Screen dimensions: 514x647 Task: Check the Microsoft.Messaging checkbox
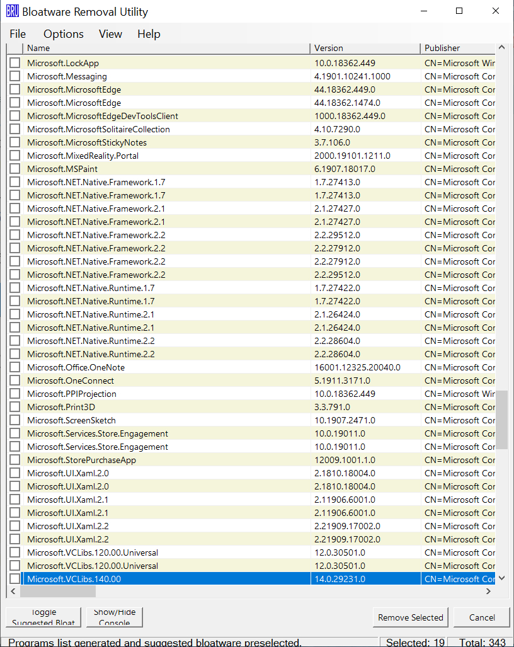coord(15,76)
